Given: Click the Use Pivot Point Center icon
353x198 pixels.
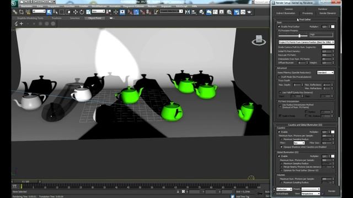Looking at the screenshot, I should 109,12.
